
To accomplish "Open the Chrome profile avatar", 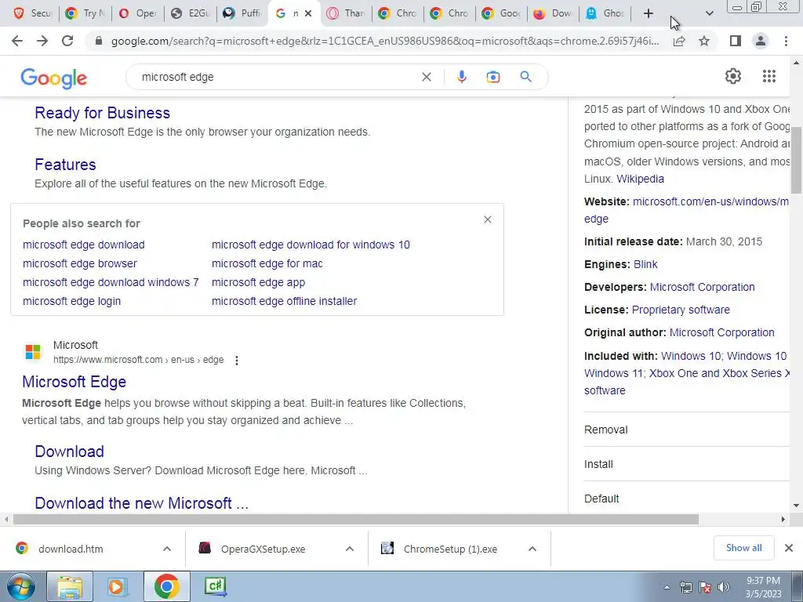I will tap(761, 41).
